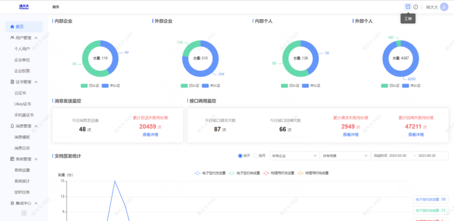Open the user avatar icon

[x=444, y=7]
